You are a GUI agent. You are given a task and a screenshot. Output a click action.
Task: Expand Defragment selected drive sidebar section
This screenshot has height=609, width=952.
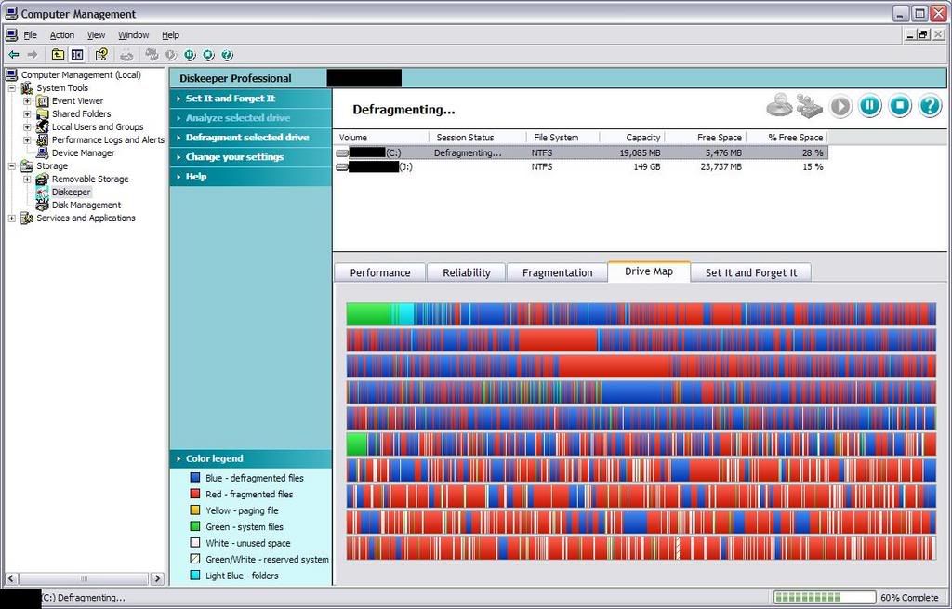(251, 138)
